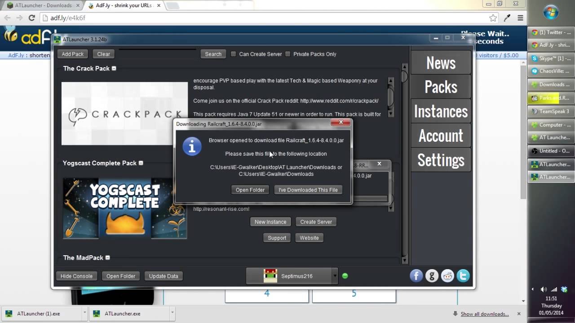Click Website button
Screen dimensions: 575x323
pos(309,238)
